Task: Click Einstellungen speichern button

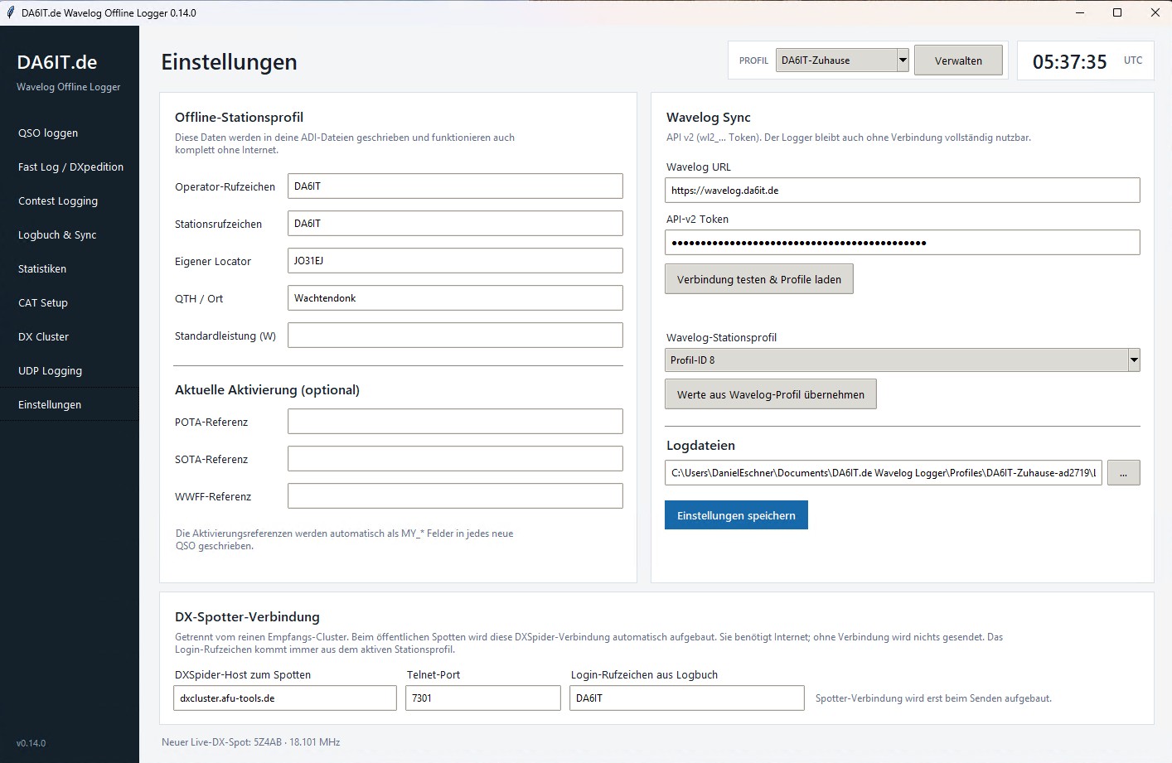Action: pos(736,514)
